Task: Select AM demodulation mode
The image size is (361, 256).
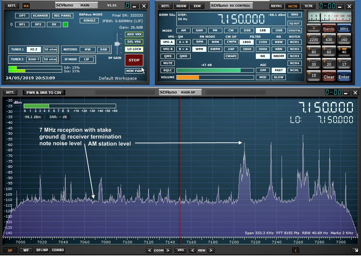Action: tap(183, 30)
